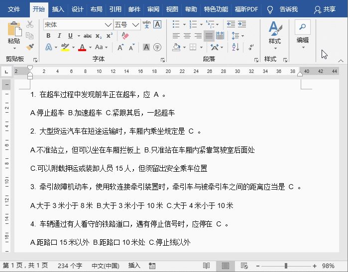Image resolution: width=348 pixels, height=272 pixels.
Task: Toggle Underline formatting
Action: click(70, 36)
